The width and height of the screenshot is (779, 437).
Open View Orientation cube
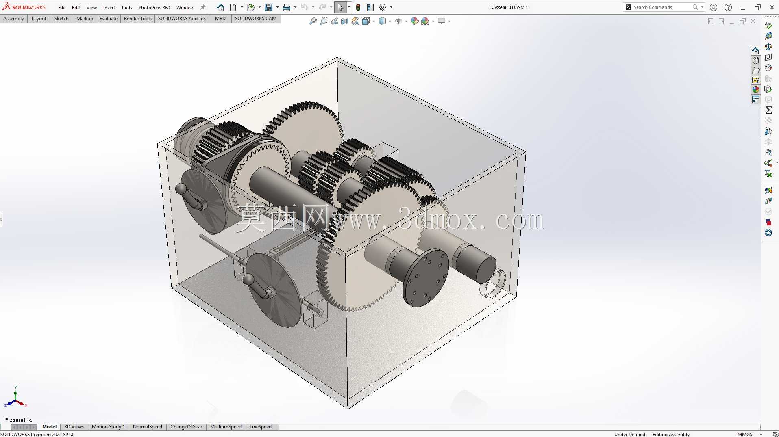(x=366, y=21)
